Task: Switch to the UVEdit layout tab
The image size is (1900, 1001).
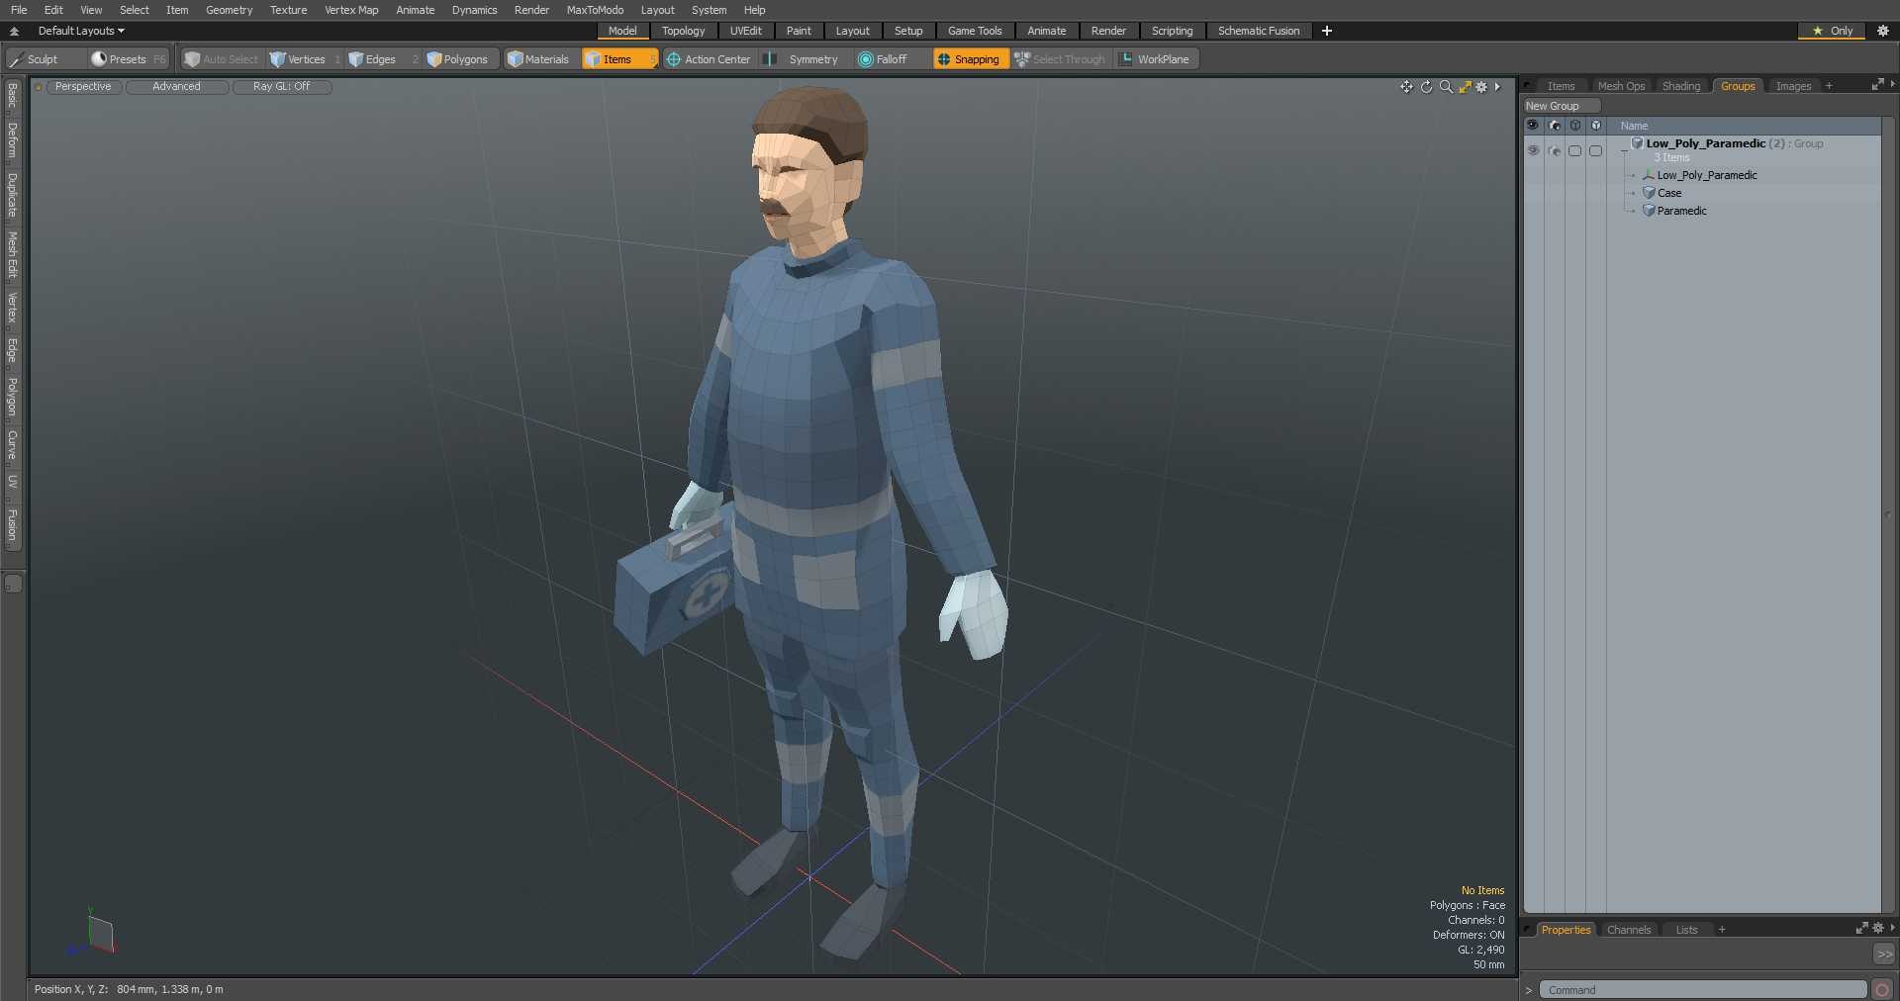Action: click(x=745, y=31)
